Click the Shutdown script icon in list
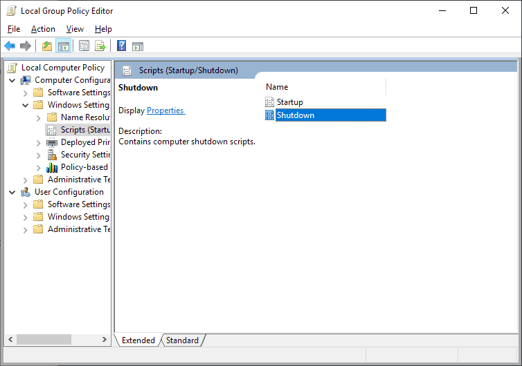522x366 pixels. pyautogui.click(x=269, y=115)
